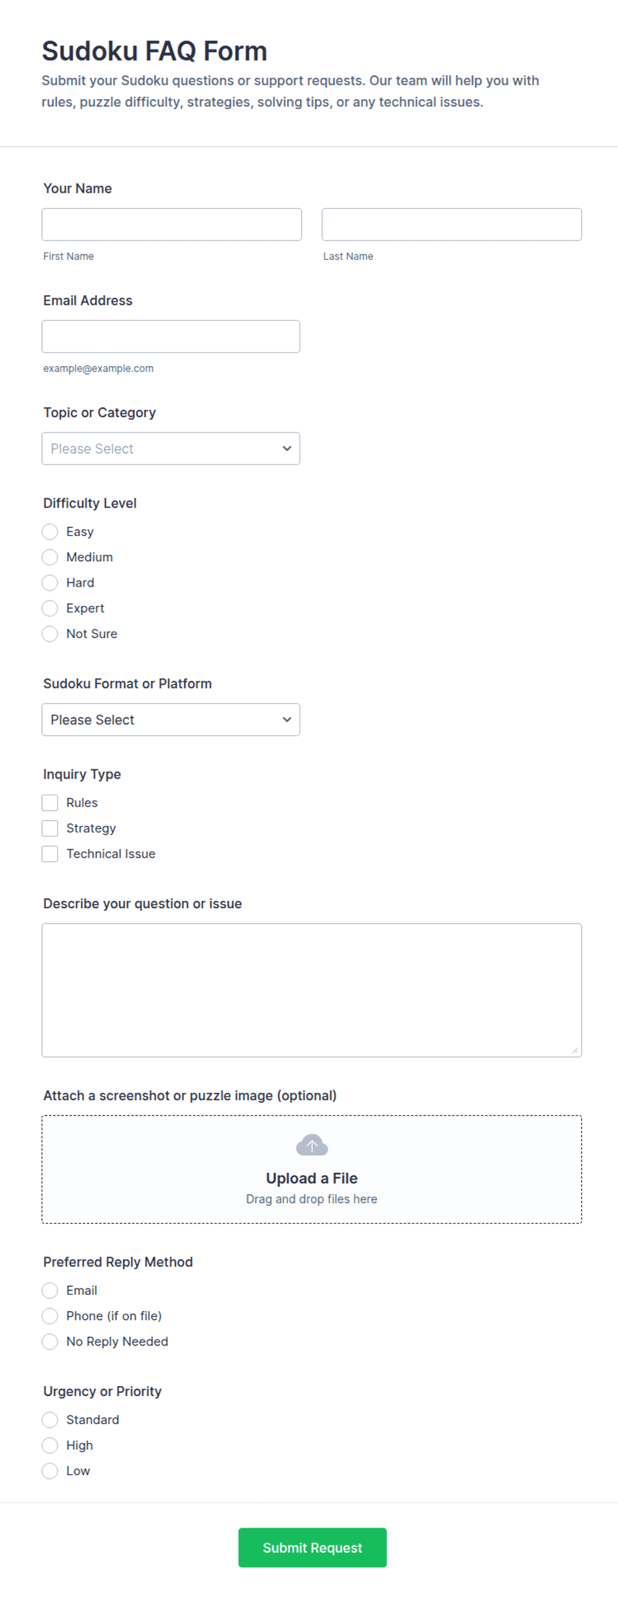Select Phone (if on file) reply option
Screen dimensions: 618x1600
coord(50,1316)
